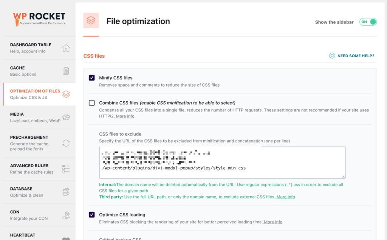Uncheck Optimize CSS loading

[91, 215]
